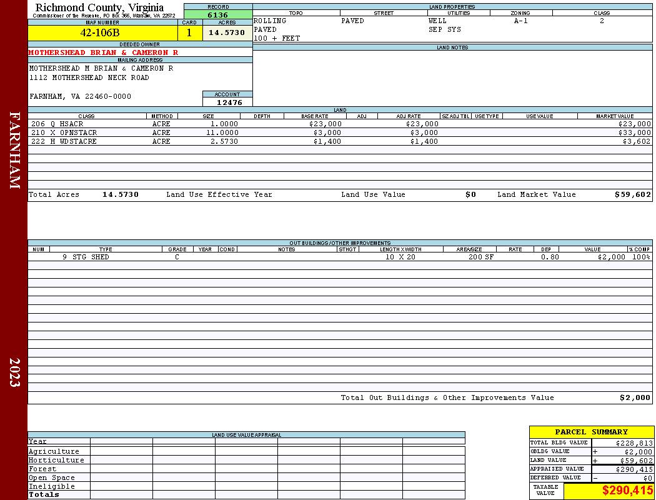This screenshot has width=656, height=500.
Task: Click outbuilding type STG SHED
Action: pyautogui.click(x=91, y=257)
